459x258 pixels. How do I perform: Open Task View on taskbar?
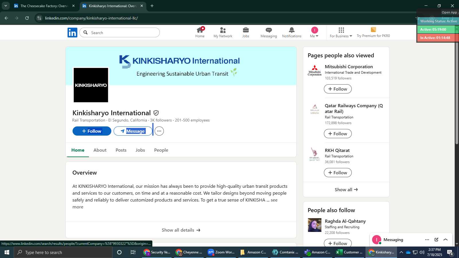tap(133, 252)
